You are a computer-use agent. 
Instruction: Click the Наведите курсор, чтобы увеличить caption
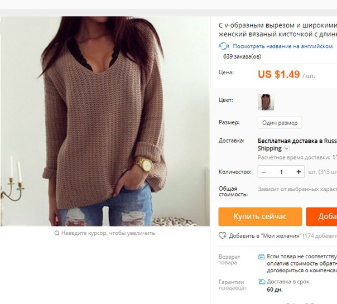108,233
